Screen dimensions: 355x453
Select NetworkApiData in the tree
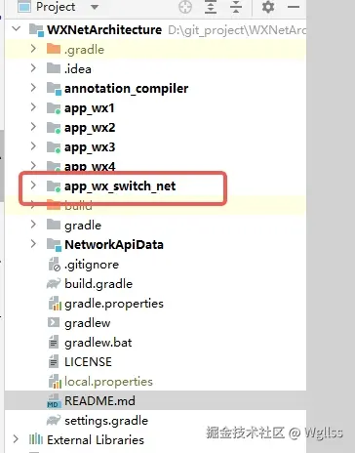114,245
